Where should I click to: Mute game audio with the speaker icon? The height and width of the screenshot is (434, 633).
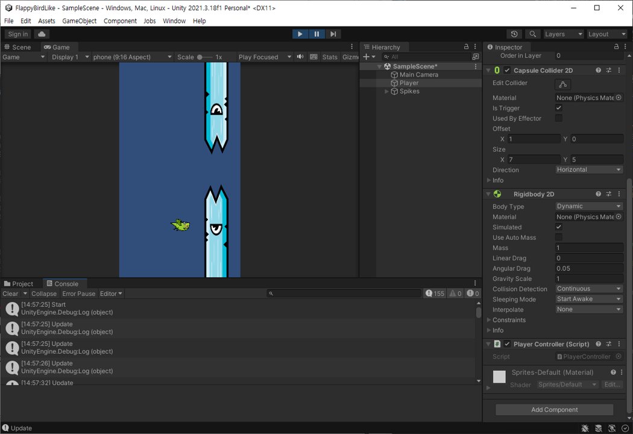[x=300, y=57]
